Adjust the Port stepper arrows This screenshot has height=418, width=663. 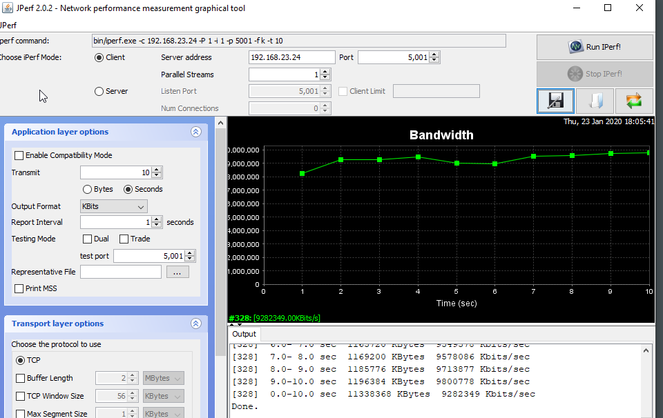434,57
